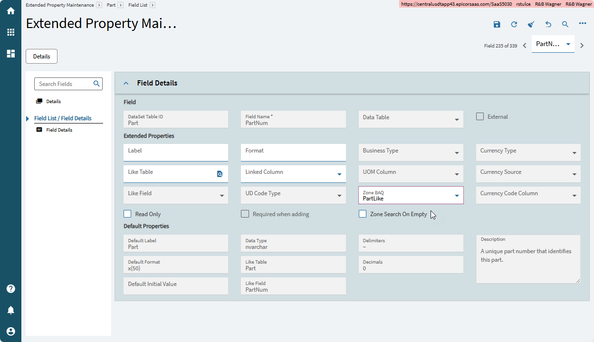The width and height of the screenshot is (594, 342).
Task: Open the dashboard icon in sidebar
Action: [x=10, y=54]
